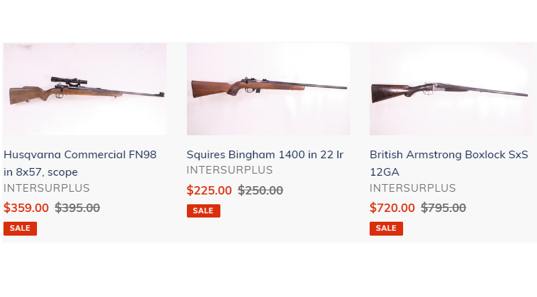Open the Squires Bingham 1400 rifle photo
The height and width of the screenshot is (297, 537).
(268, 89)
